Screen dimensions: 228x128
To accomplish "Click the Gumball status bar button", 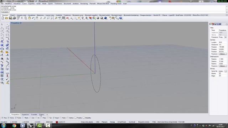I will [x=132, y=122].
